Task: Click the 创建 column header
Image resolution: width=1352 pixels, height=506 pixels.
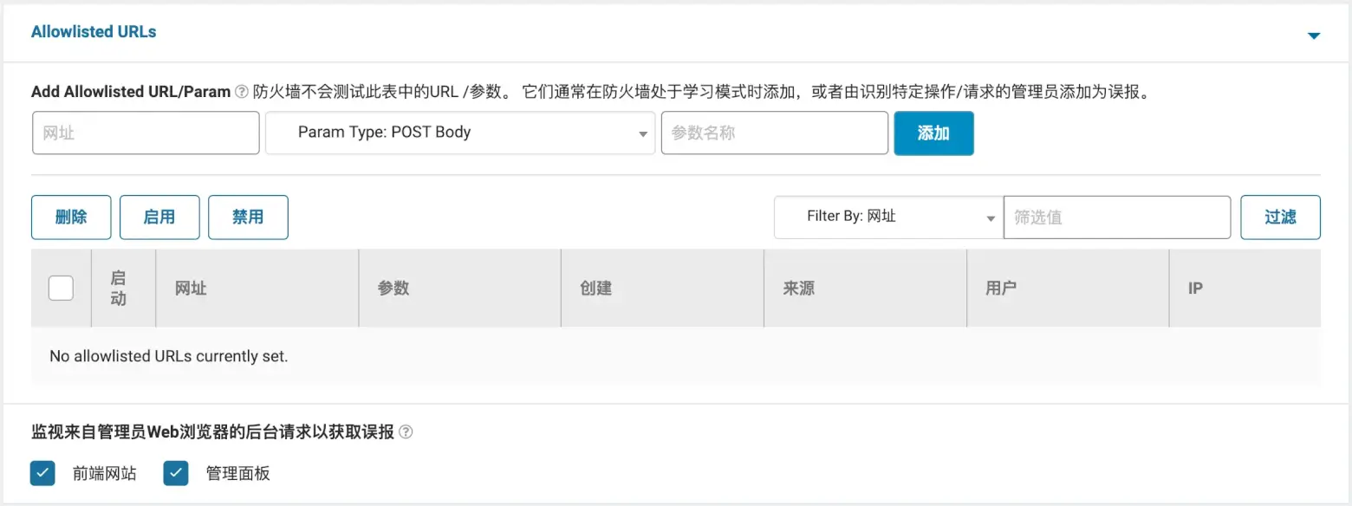Action: [x=596, y=288]
